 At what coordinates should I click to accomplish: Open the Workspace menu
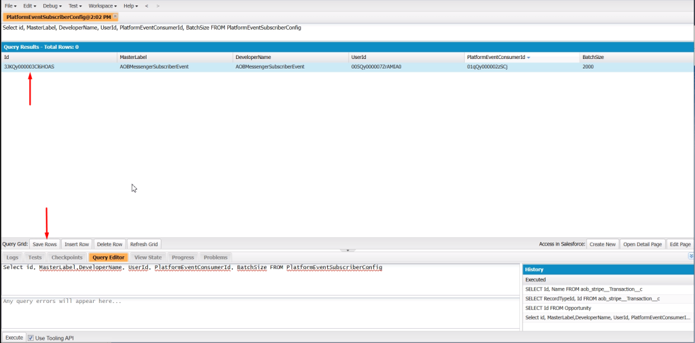pyautogui.click(x=103, y=6)
